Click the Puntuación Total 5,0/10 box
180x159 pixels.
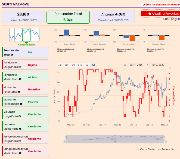click(68, 17)
